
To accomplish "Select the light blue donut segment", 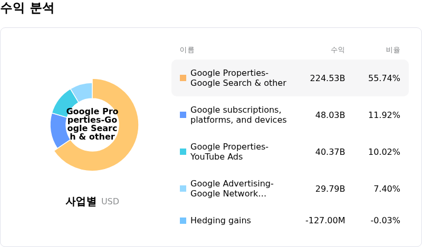I will tap(83, 90).
